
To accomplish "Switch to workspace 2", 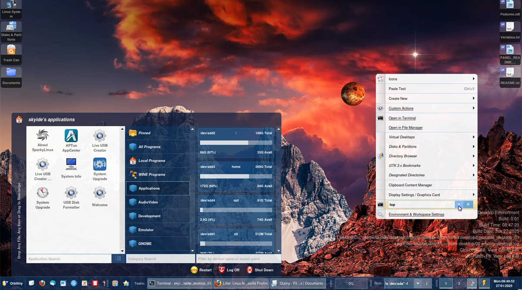I will pyautogui.click(x=459, y=283).
